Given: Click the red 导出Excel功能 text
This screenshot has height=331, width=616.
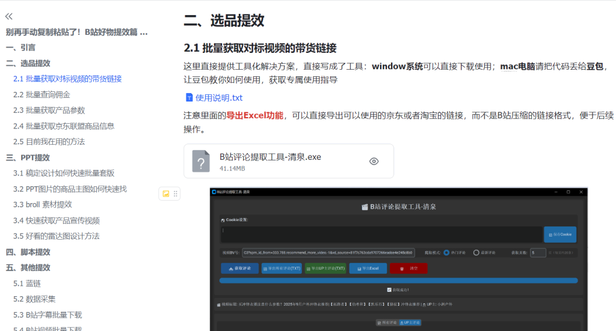Looking at the screenshot, I should tap(254, 115).
